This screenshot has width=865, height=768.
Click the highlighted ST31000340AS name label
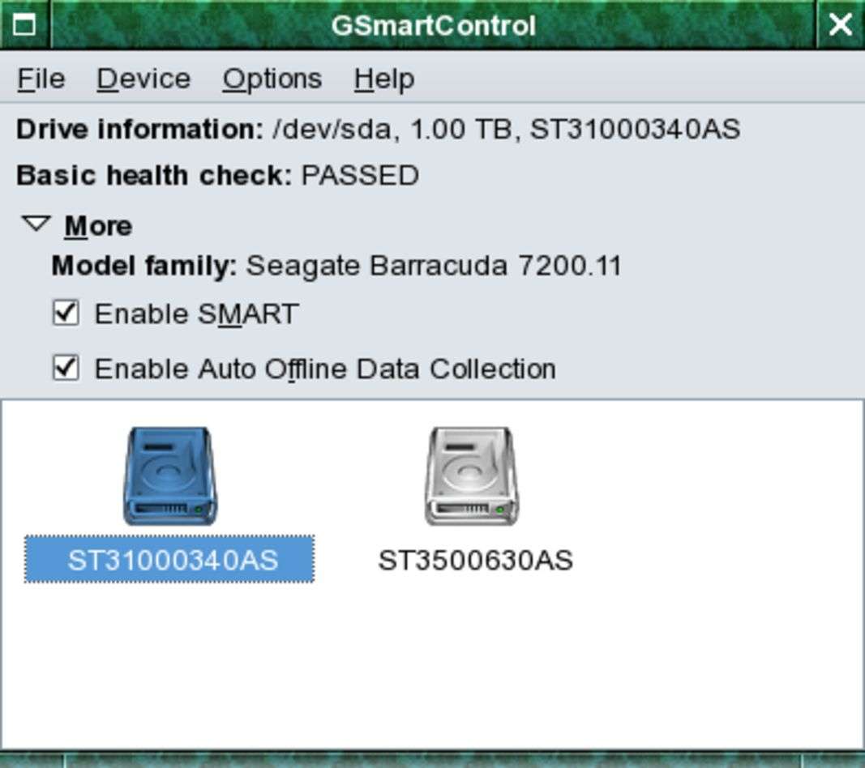click(172, 560)
